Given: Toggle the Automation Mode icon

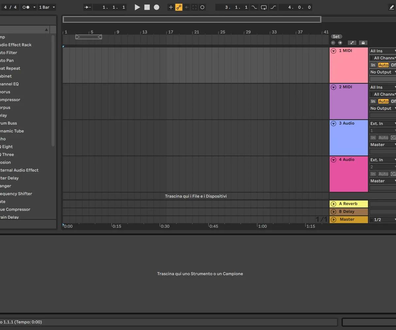Looking at the screenshot, I should coord(352,43).
